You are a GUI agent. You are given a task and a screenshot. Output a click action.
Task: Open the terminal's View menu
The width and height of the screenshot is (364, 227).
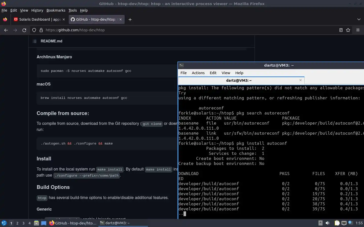point(226,73)
